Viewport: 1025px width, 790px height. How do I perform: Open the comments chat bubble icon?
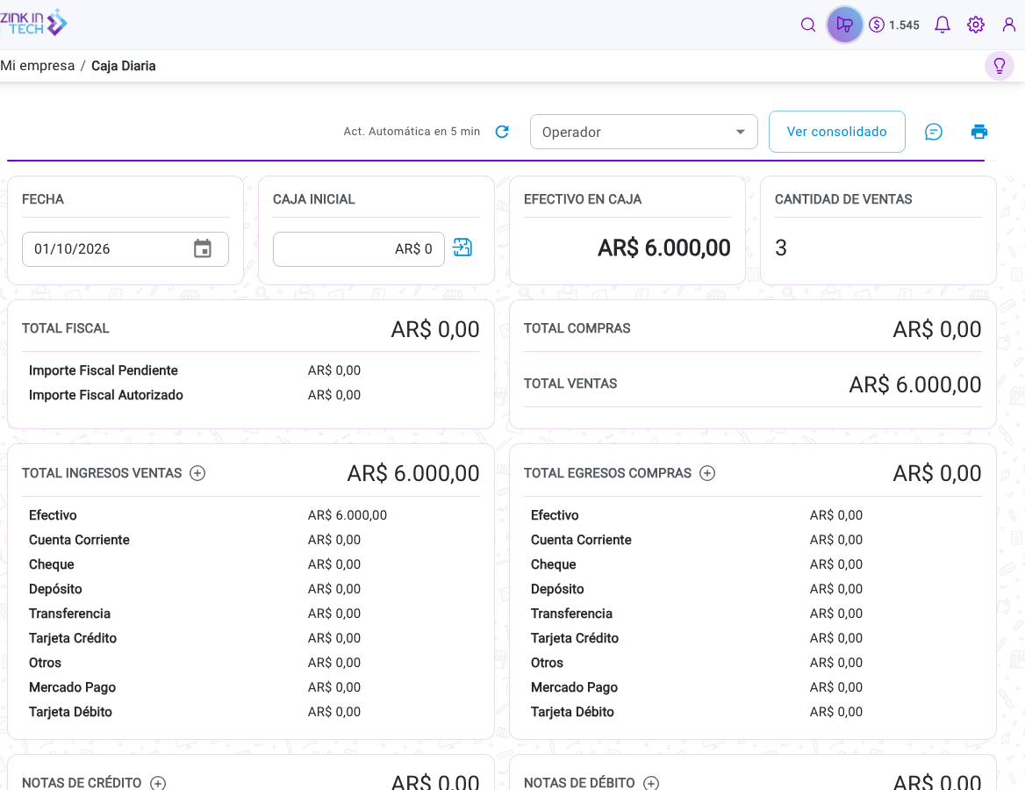tap(934, 132)
